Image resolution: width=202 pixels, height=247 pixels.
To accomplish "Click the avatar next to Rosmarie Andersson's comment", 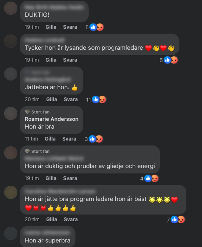I will pos(11,113).
